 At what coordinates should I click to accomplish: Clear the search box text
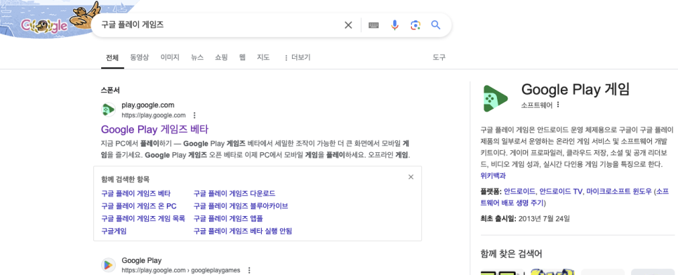pyautogui.click(x=348, y=25)
